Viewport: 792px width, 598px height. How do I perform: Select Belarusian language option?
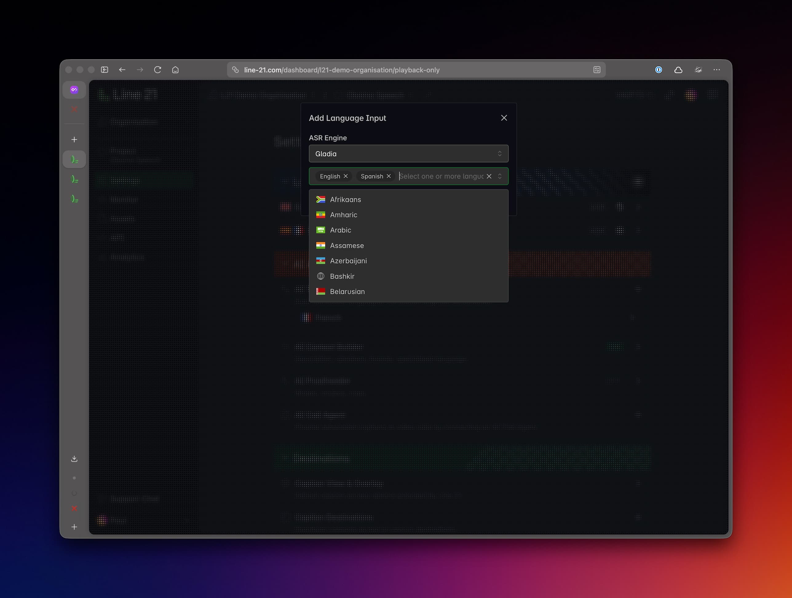click(x=347, y=291)
